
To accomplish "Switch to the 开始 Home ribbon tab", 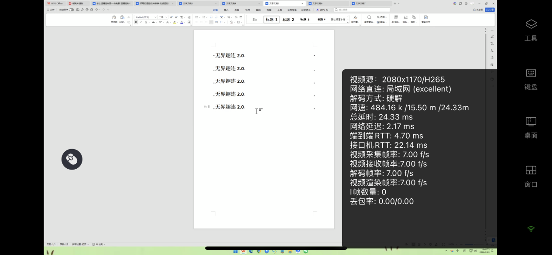I will pyautogui.click(x=215, y=10).
